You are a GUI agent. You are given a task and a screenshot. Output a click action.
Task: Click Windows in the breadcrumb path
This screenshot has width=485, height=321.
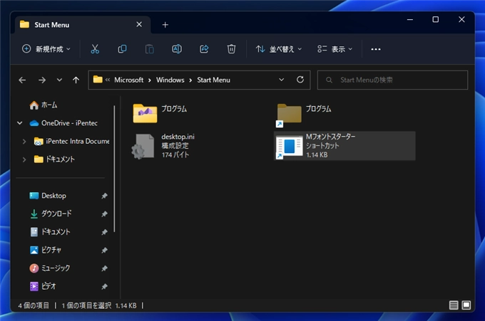(170, 80)
